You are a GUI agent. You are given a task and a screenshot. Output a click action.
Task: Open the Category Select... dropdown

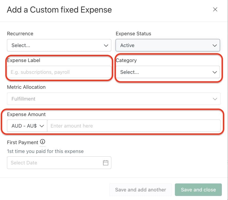[x=168, y=72]
